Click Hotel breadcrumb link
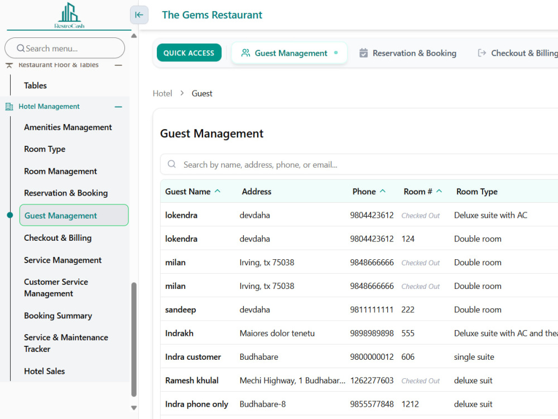Screen dimensions: 558x419 tap(162, 93)
